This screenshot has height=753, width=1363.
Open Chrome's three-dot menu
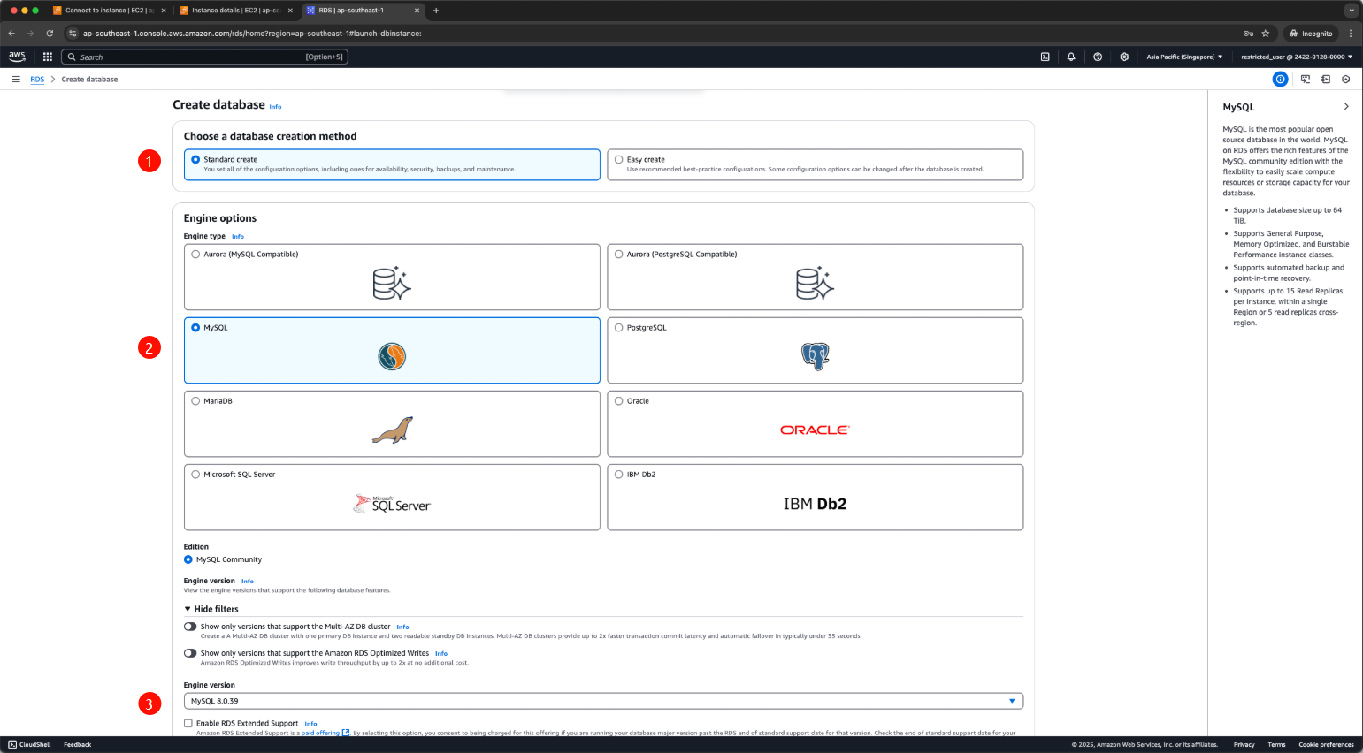[x=1351, y=34]
